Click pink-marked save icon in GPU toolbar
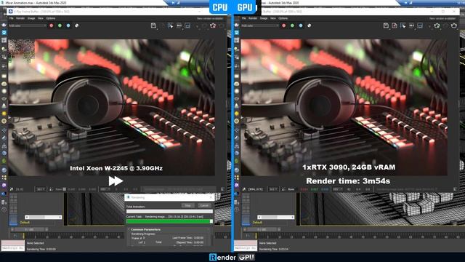 [395, 26]
